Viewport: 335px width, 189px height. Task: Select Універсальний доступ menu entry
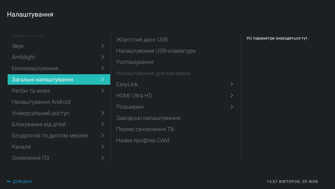click(x=41, y=113)
